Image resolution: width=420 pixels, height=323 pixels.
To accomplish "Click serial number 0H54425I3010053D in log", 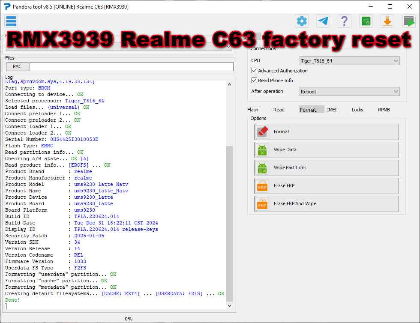I will [x=74, y=139].
